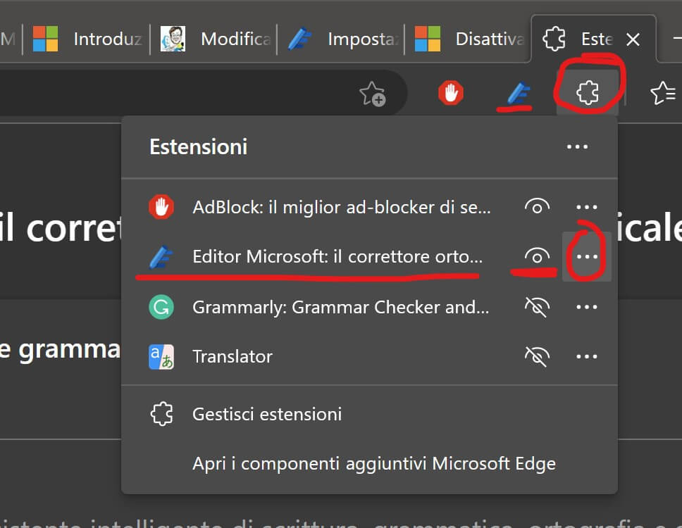Open more actions for AdBlock extension
The height and width of the screenshot is (528, 682).
point(587,207)
